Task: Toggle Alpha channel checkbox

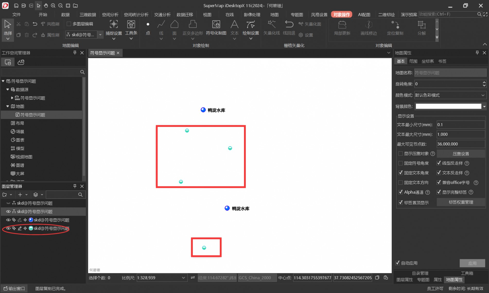Action: [x=400, y=192]
